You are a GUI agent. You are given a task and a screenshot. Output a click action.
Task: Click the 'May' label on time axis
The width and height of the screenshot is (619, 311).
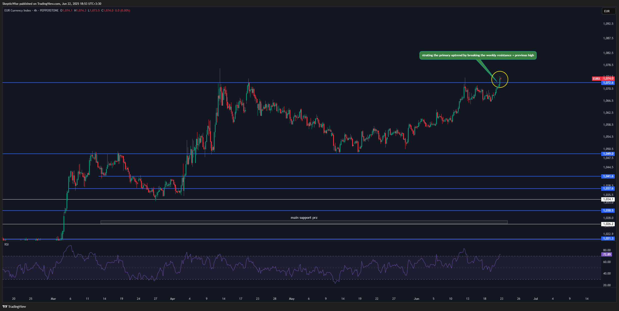pyautogui.click(x=292, y=299)
